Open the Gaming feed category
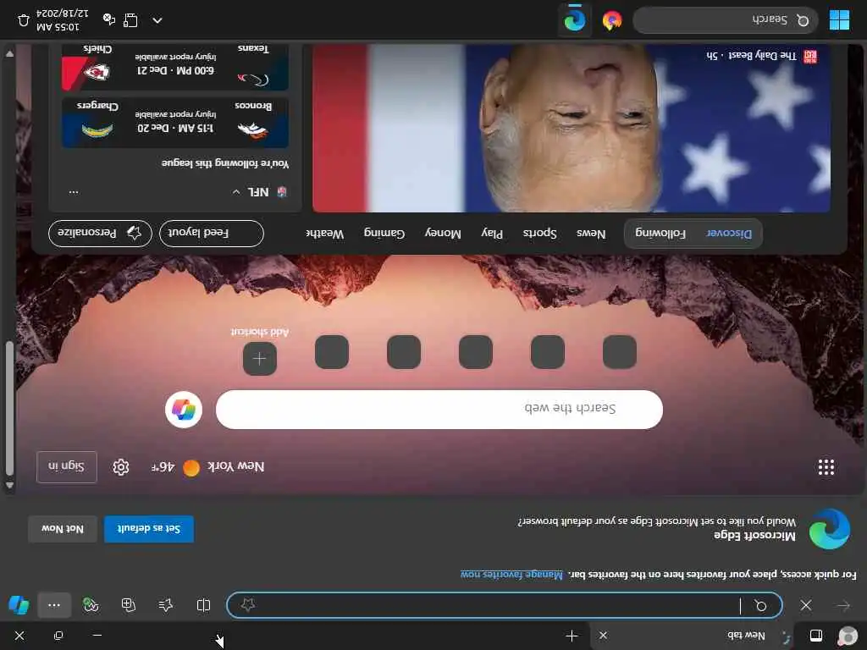 pos(384,234)
